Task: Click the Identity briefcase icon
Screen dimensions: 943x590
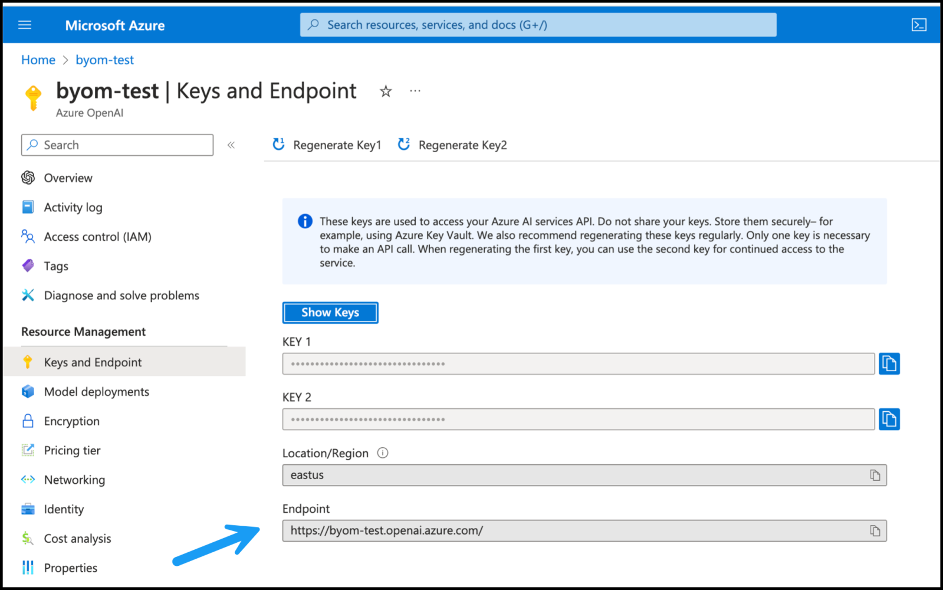Action: [x=28, y=509]
